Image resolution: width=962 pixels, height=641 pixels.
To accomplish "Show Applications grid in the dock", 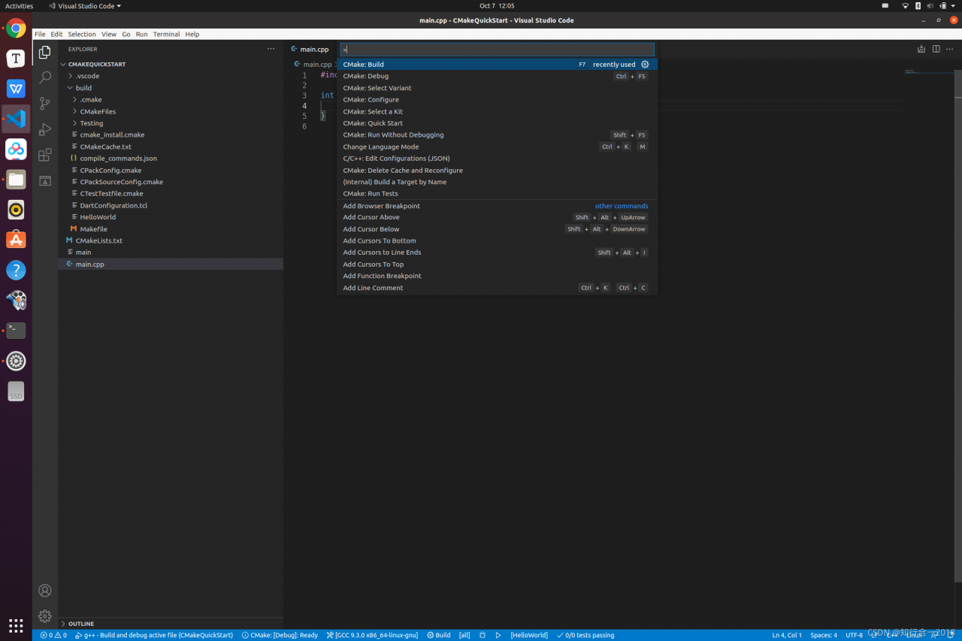I will pos(16,625).
